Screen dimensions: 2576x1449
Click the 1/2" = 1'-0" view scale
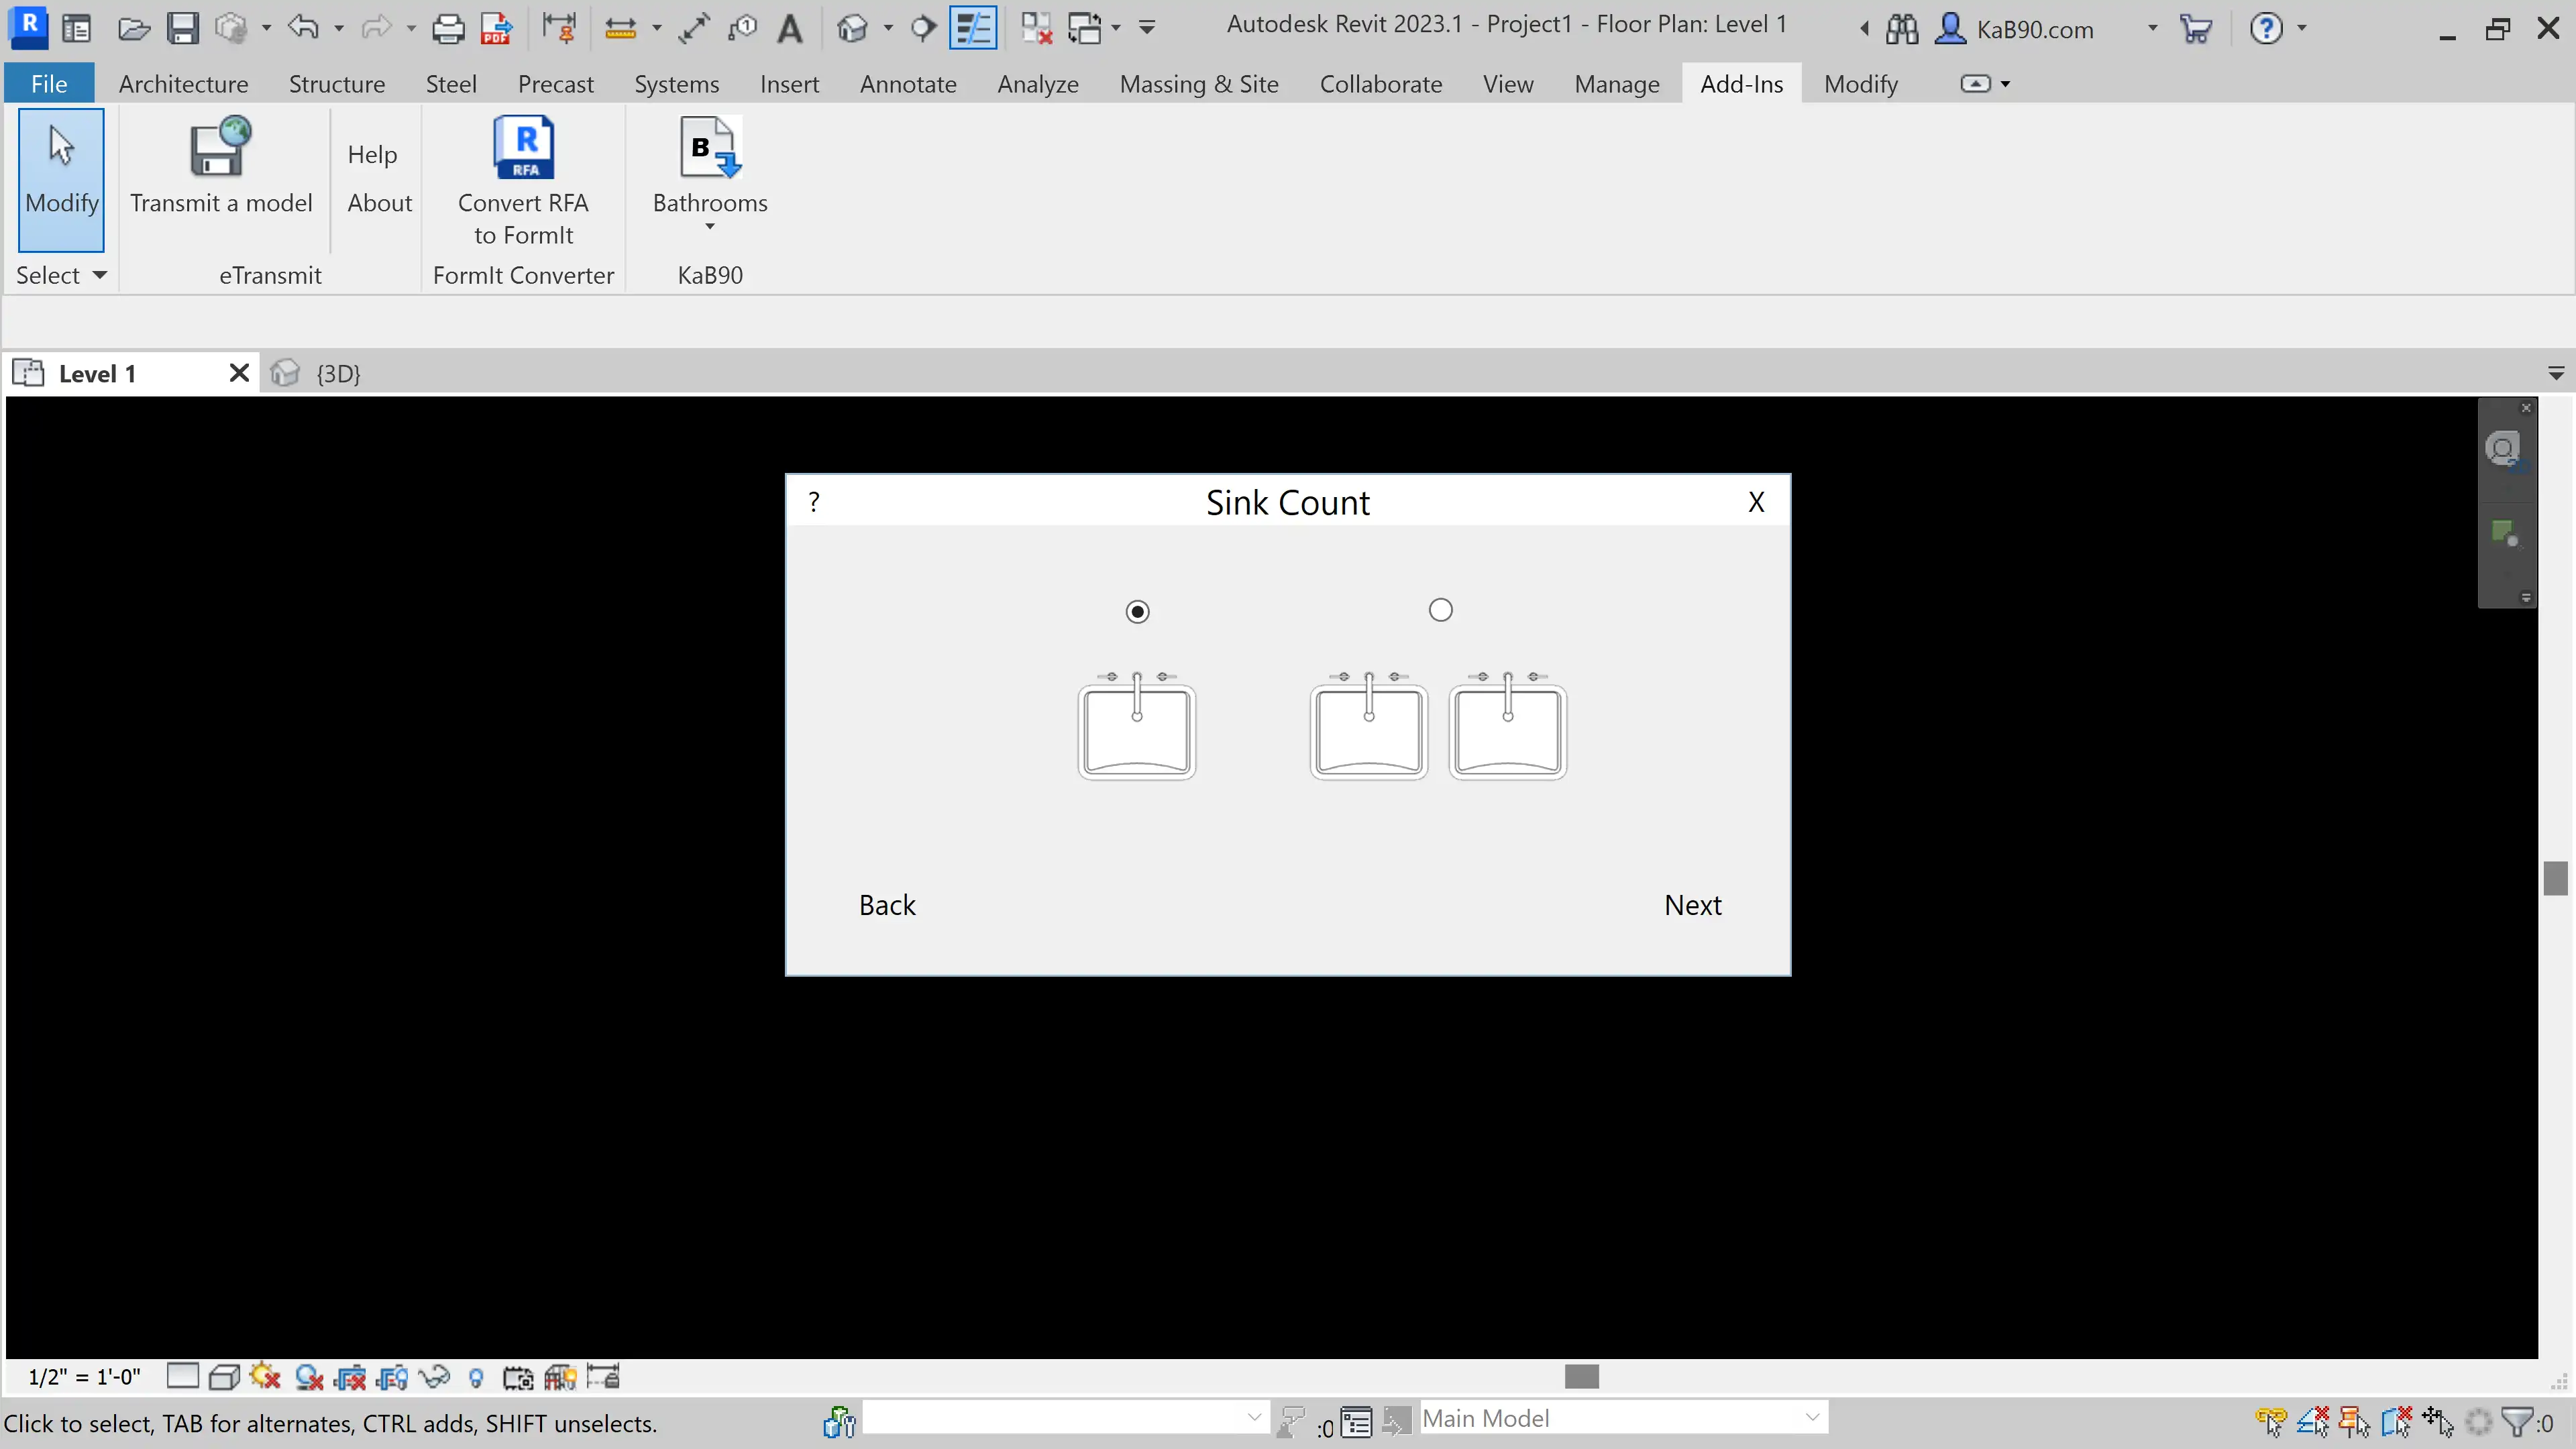click(x=84, y=1377)
